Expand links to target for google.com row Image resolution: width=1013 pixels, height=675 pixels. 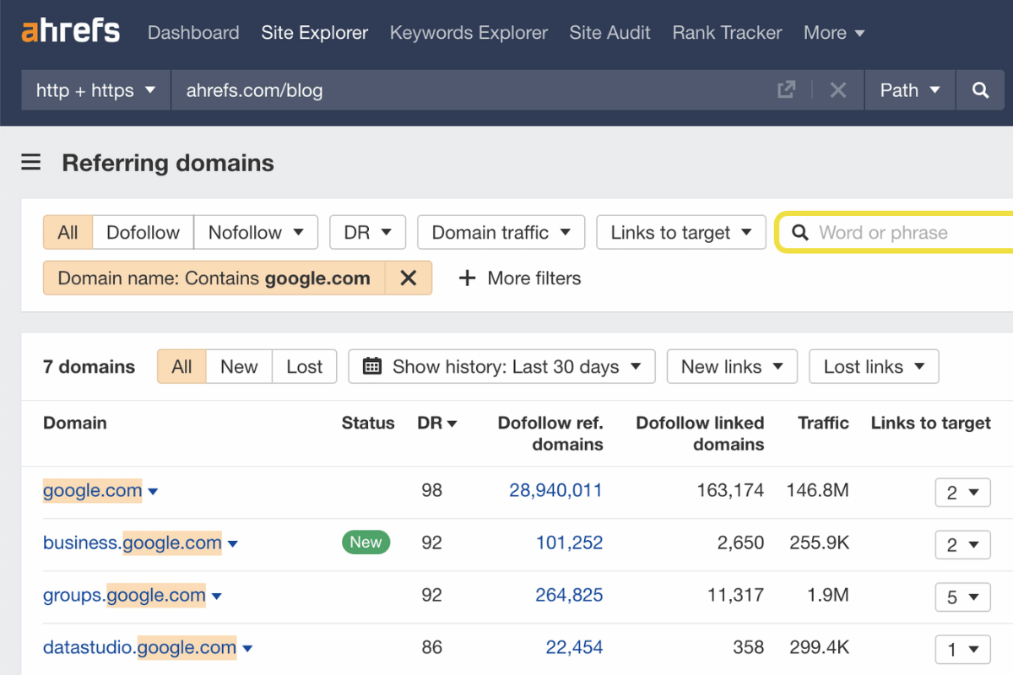tap(962, 493)
